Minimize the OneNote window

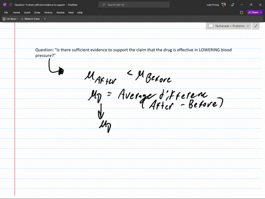tap(242, 5)
